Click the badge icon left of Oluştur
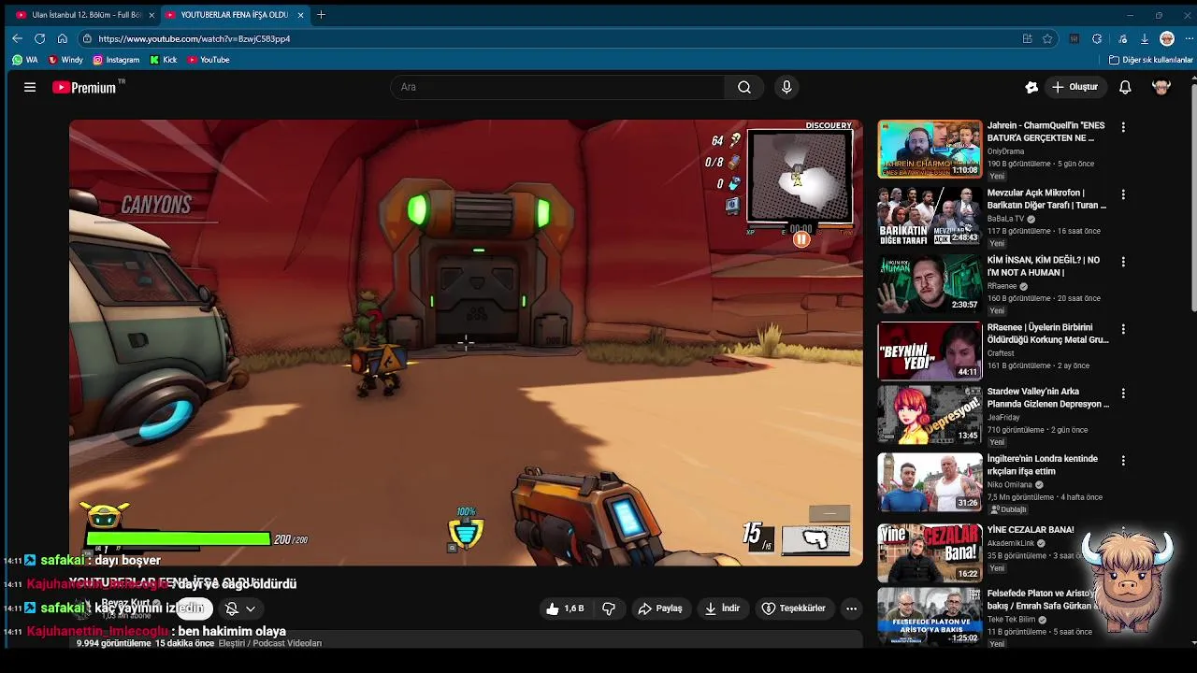Screen dimensions: 1197x673 [x=1031, y=87]
